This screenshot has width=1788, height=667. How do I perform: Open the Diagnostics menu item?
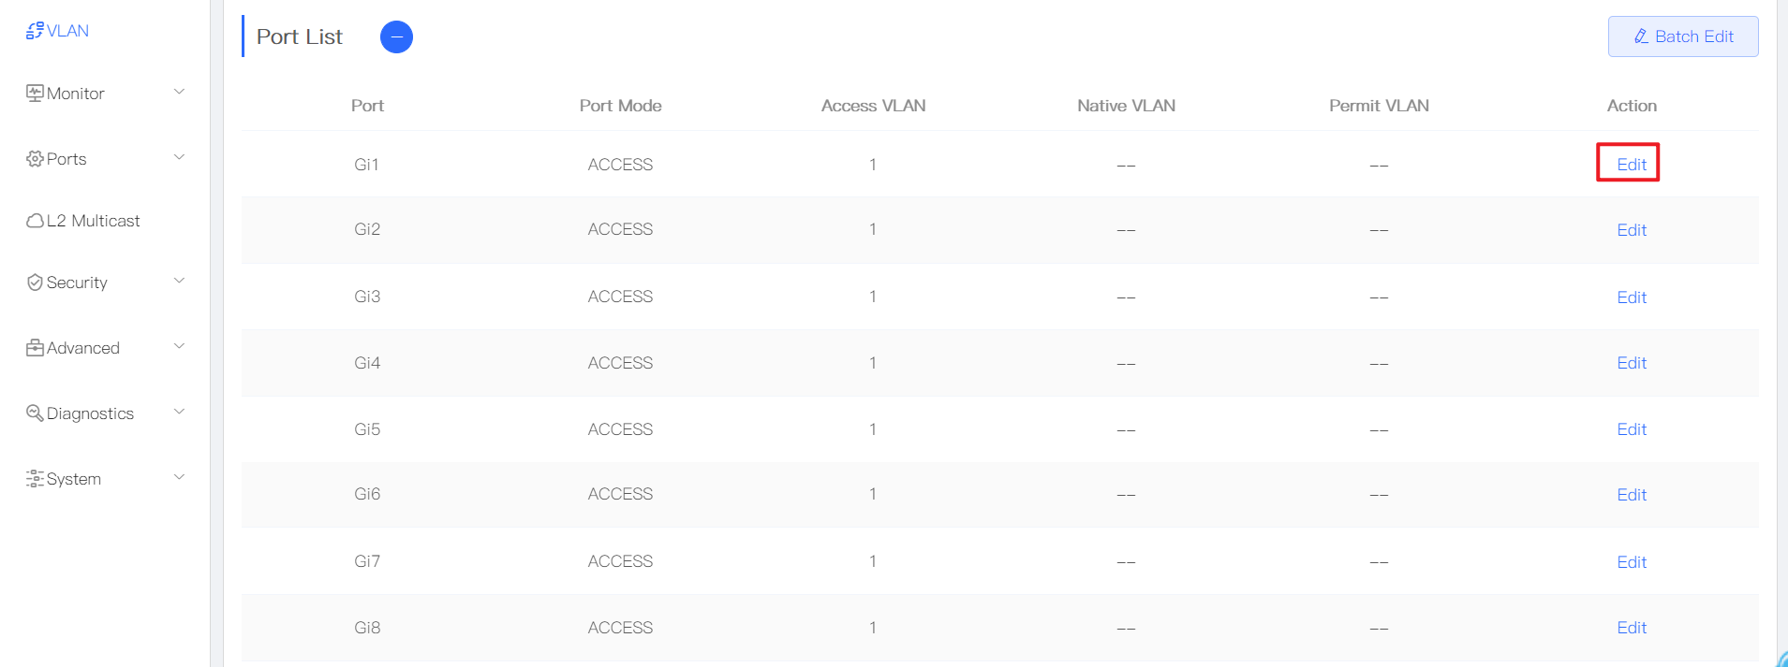(90, 413)
